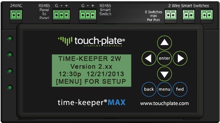Click the '8 Switches max Per Port' label
The width and height of the screenshot is (220, 123).
pyautogui.click(x=154, y=16)
